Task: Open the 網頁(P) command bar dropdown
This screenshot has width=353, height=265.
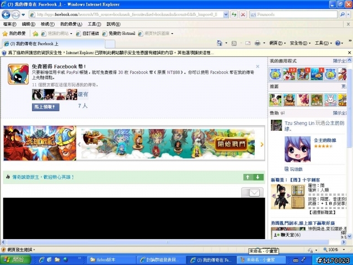Action: (277, 43)
